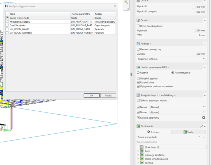Viewport: 211px width, 165px height.
Task: Click the Utwórz przestrzenie MEP icon
Action: (138, 67)
